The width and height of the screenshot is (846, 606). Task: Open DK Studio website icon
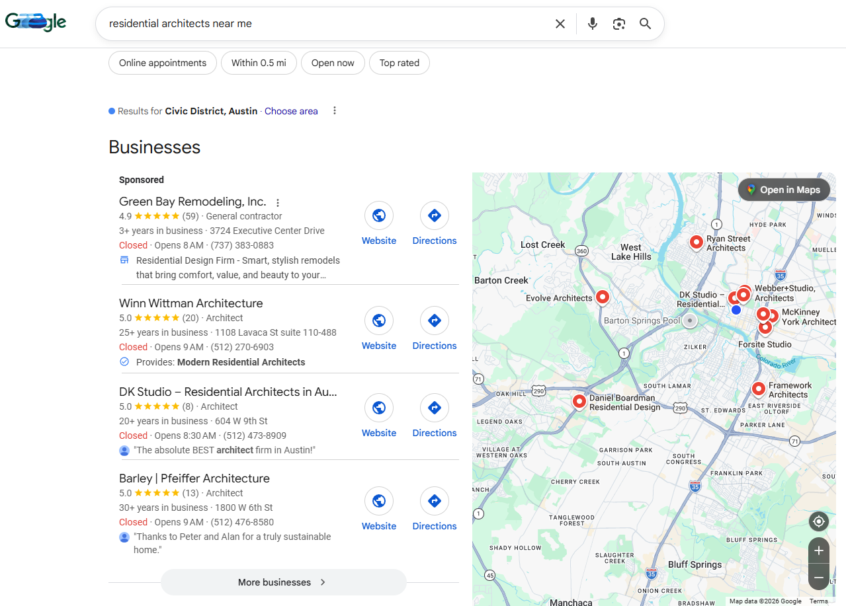coord(379,408)
